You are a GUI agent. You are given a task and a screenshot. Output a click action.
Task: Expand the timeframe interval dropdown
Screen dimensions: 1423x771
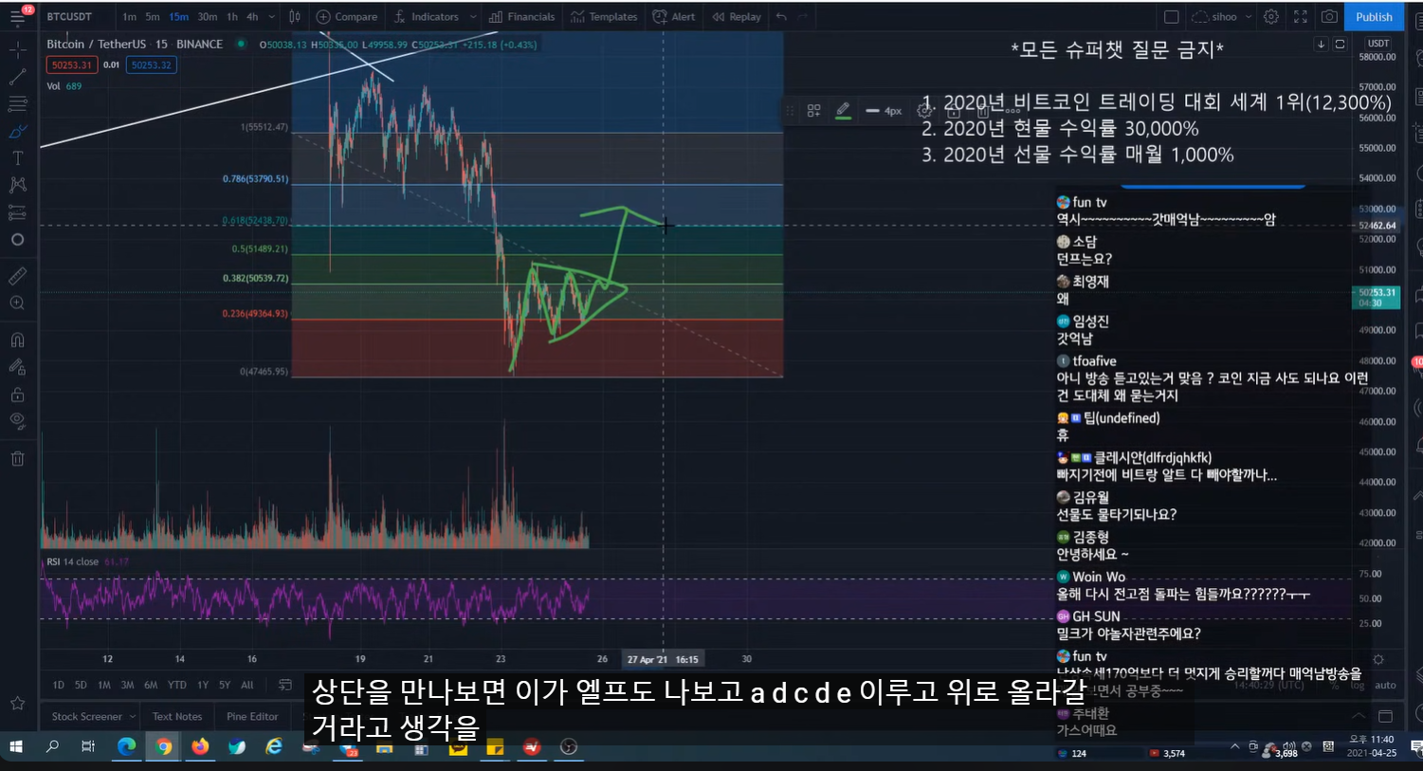[x=273, y=17]
